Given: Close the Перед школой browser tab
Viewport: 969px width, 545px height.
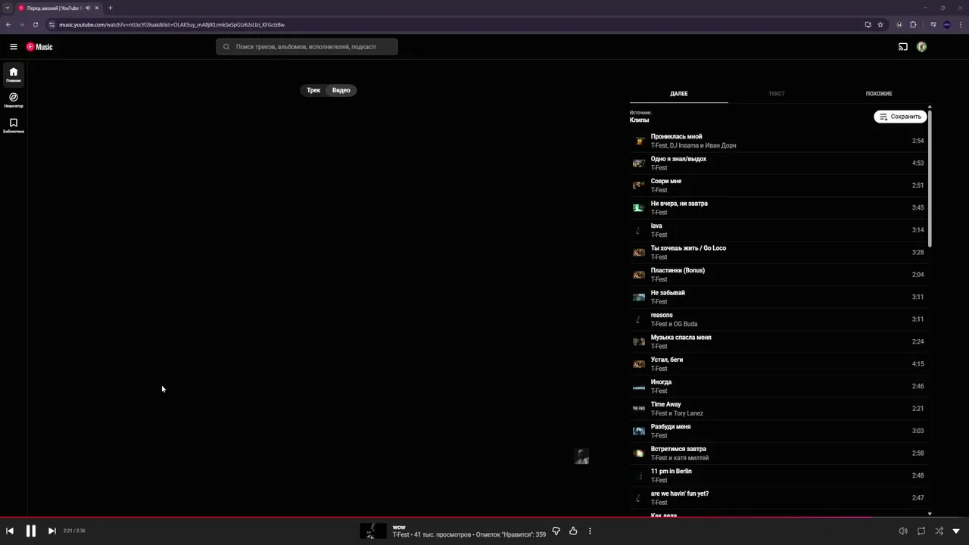Looking at the screenshot, I should pos(97,8).
